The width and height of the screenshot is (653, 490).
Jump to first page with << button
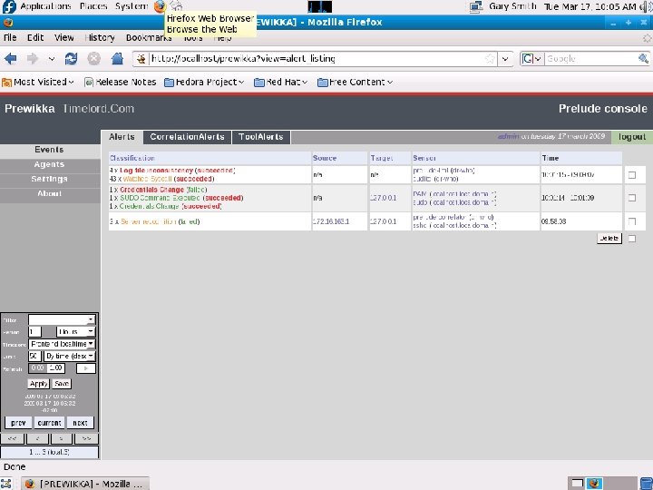13,438
